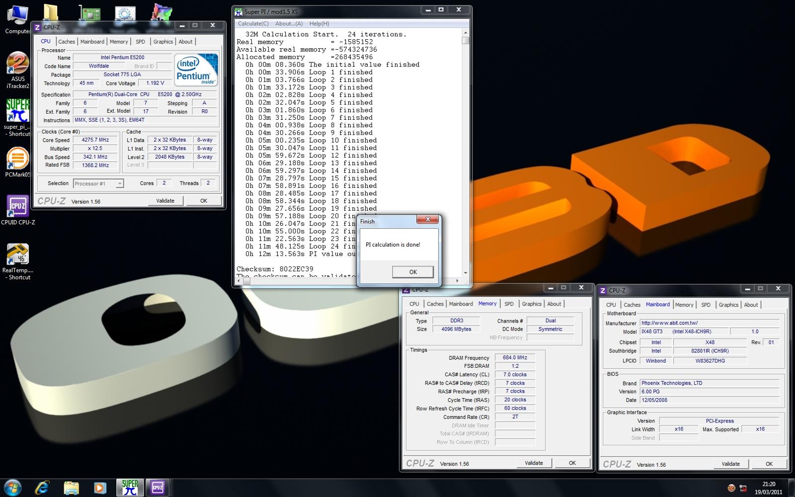Click the CPU-Z icon in the Mainboard window title bar
Image resolution: width=795 pixels, height=497 pixels.
603,290
